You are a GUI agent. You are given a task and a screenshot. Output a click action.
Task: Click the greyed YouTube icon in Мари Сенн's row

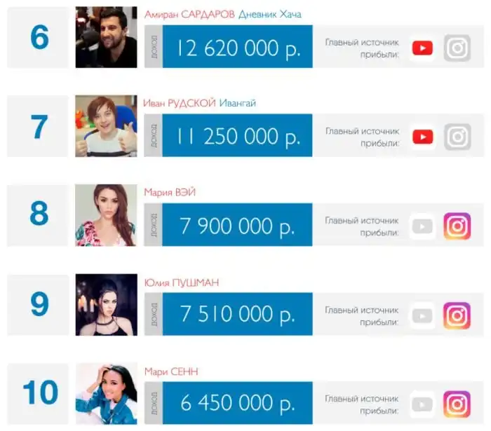tap(422, 404)
